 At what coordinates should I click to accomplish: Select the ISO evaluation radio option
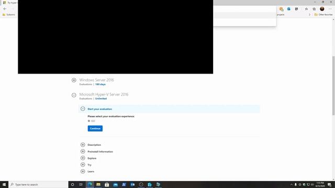coord(89,121)
